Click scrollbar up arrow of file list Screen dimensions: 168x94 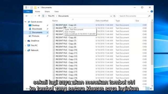pyautogui.click(x=152, y=20)
